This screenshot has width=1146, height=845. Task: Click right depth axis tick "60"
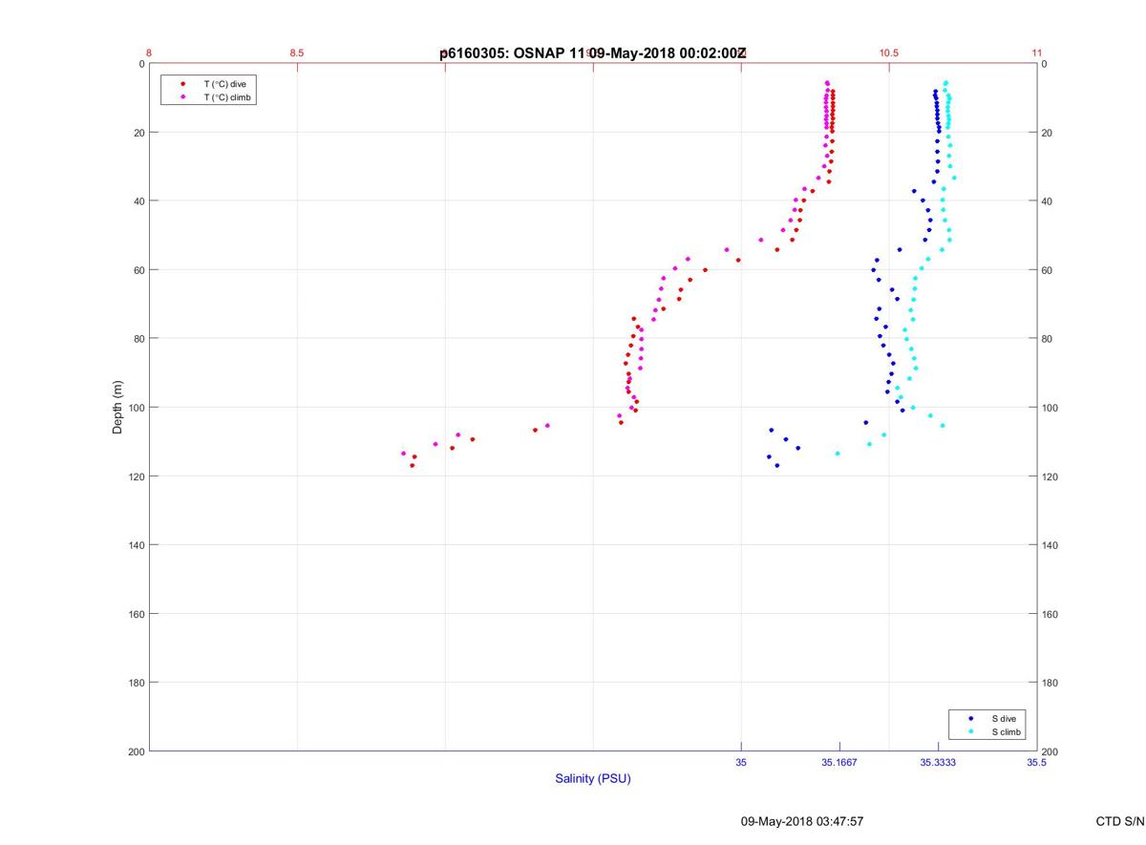pos(1048,270)
